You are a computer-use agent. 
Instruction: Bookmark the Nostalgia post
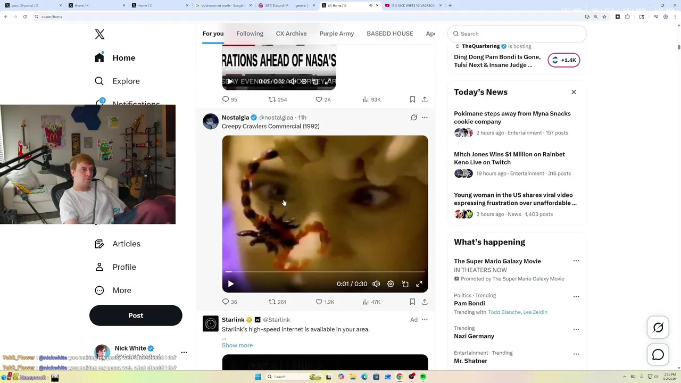412,302
